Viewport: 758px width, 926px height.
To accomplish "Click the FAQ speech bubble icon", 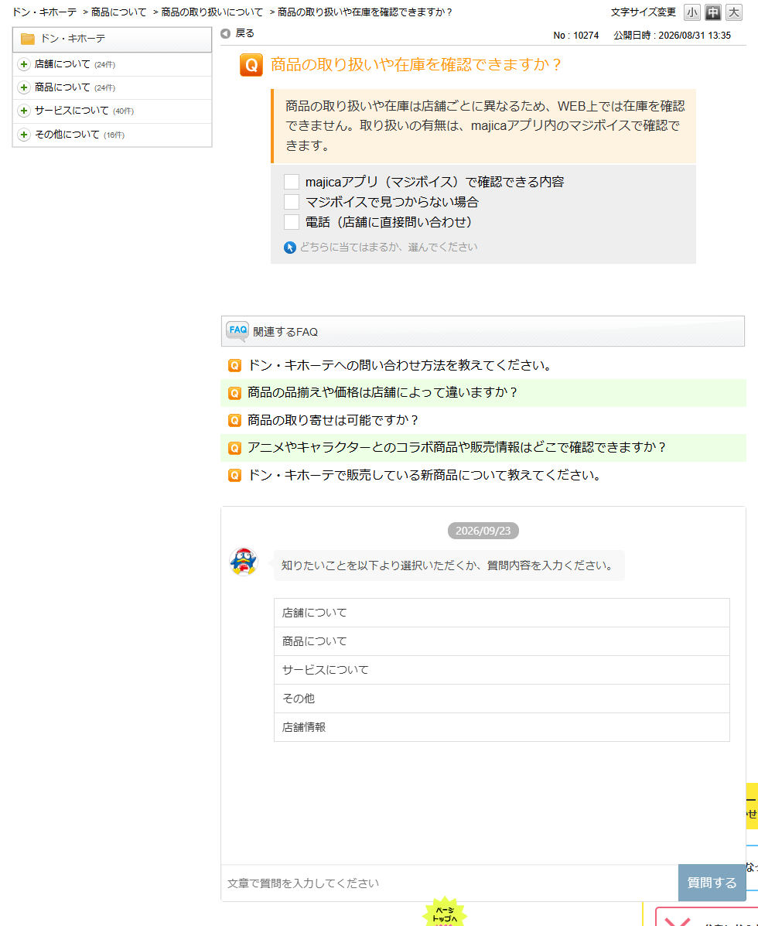I will tap(237, 331).
